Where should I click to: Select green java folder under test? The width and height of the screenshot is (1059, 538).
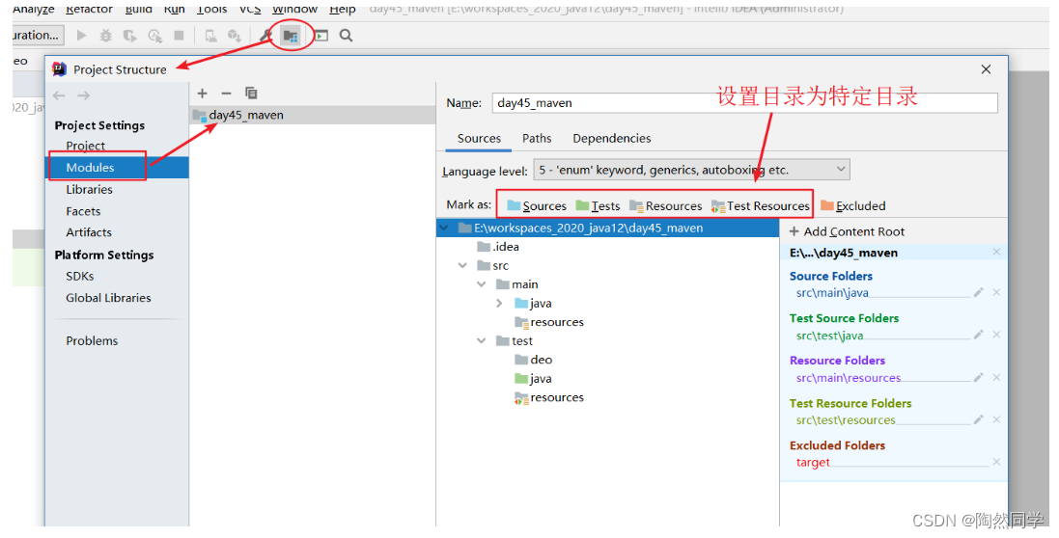(534, 379)
